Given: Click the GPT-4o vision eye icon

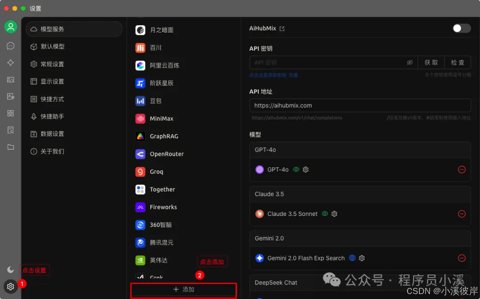Looking at the screenshot, I should pos(296,170).
